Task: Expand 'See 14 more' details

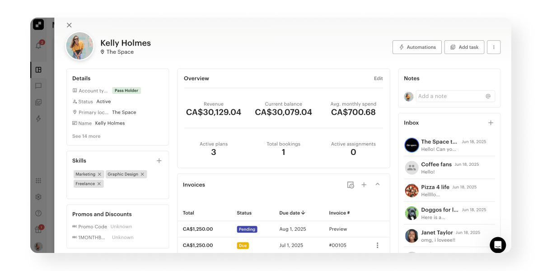Action: (x=86, y=136)
